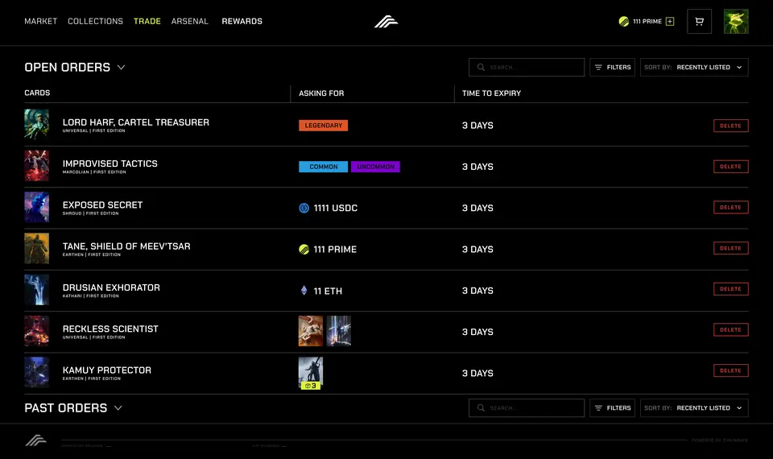Focus the Open Orders search field
Image resolution: width=773 pixels, height=459 pixels.
point(527,67)
